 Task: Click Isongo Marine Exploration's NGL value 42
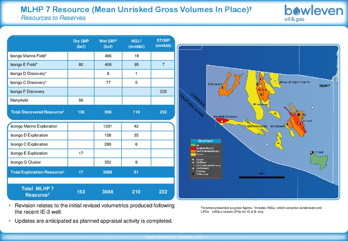[x=136, y=126]
